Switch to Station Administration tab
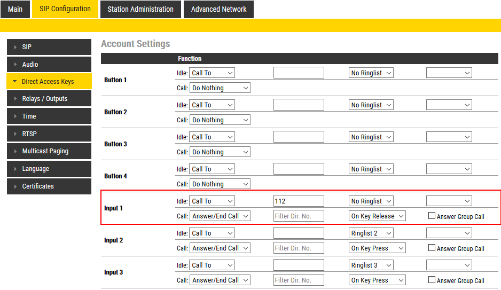Screen dimensions: 501x290 140,9
